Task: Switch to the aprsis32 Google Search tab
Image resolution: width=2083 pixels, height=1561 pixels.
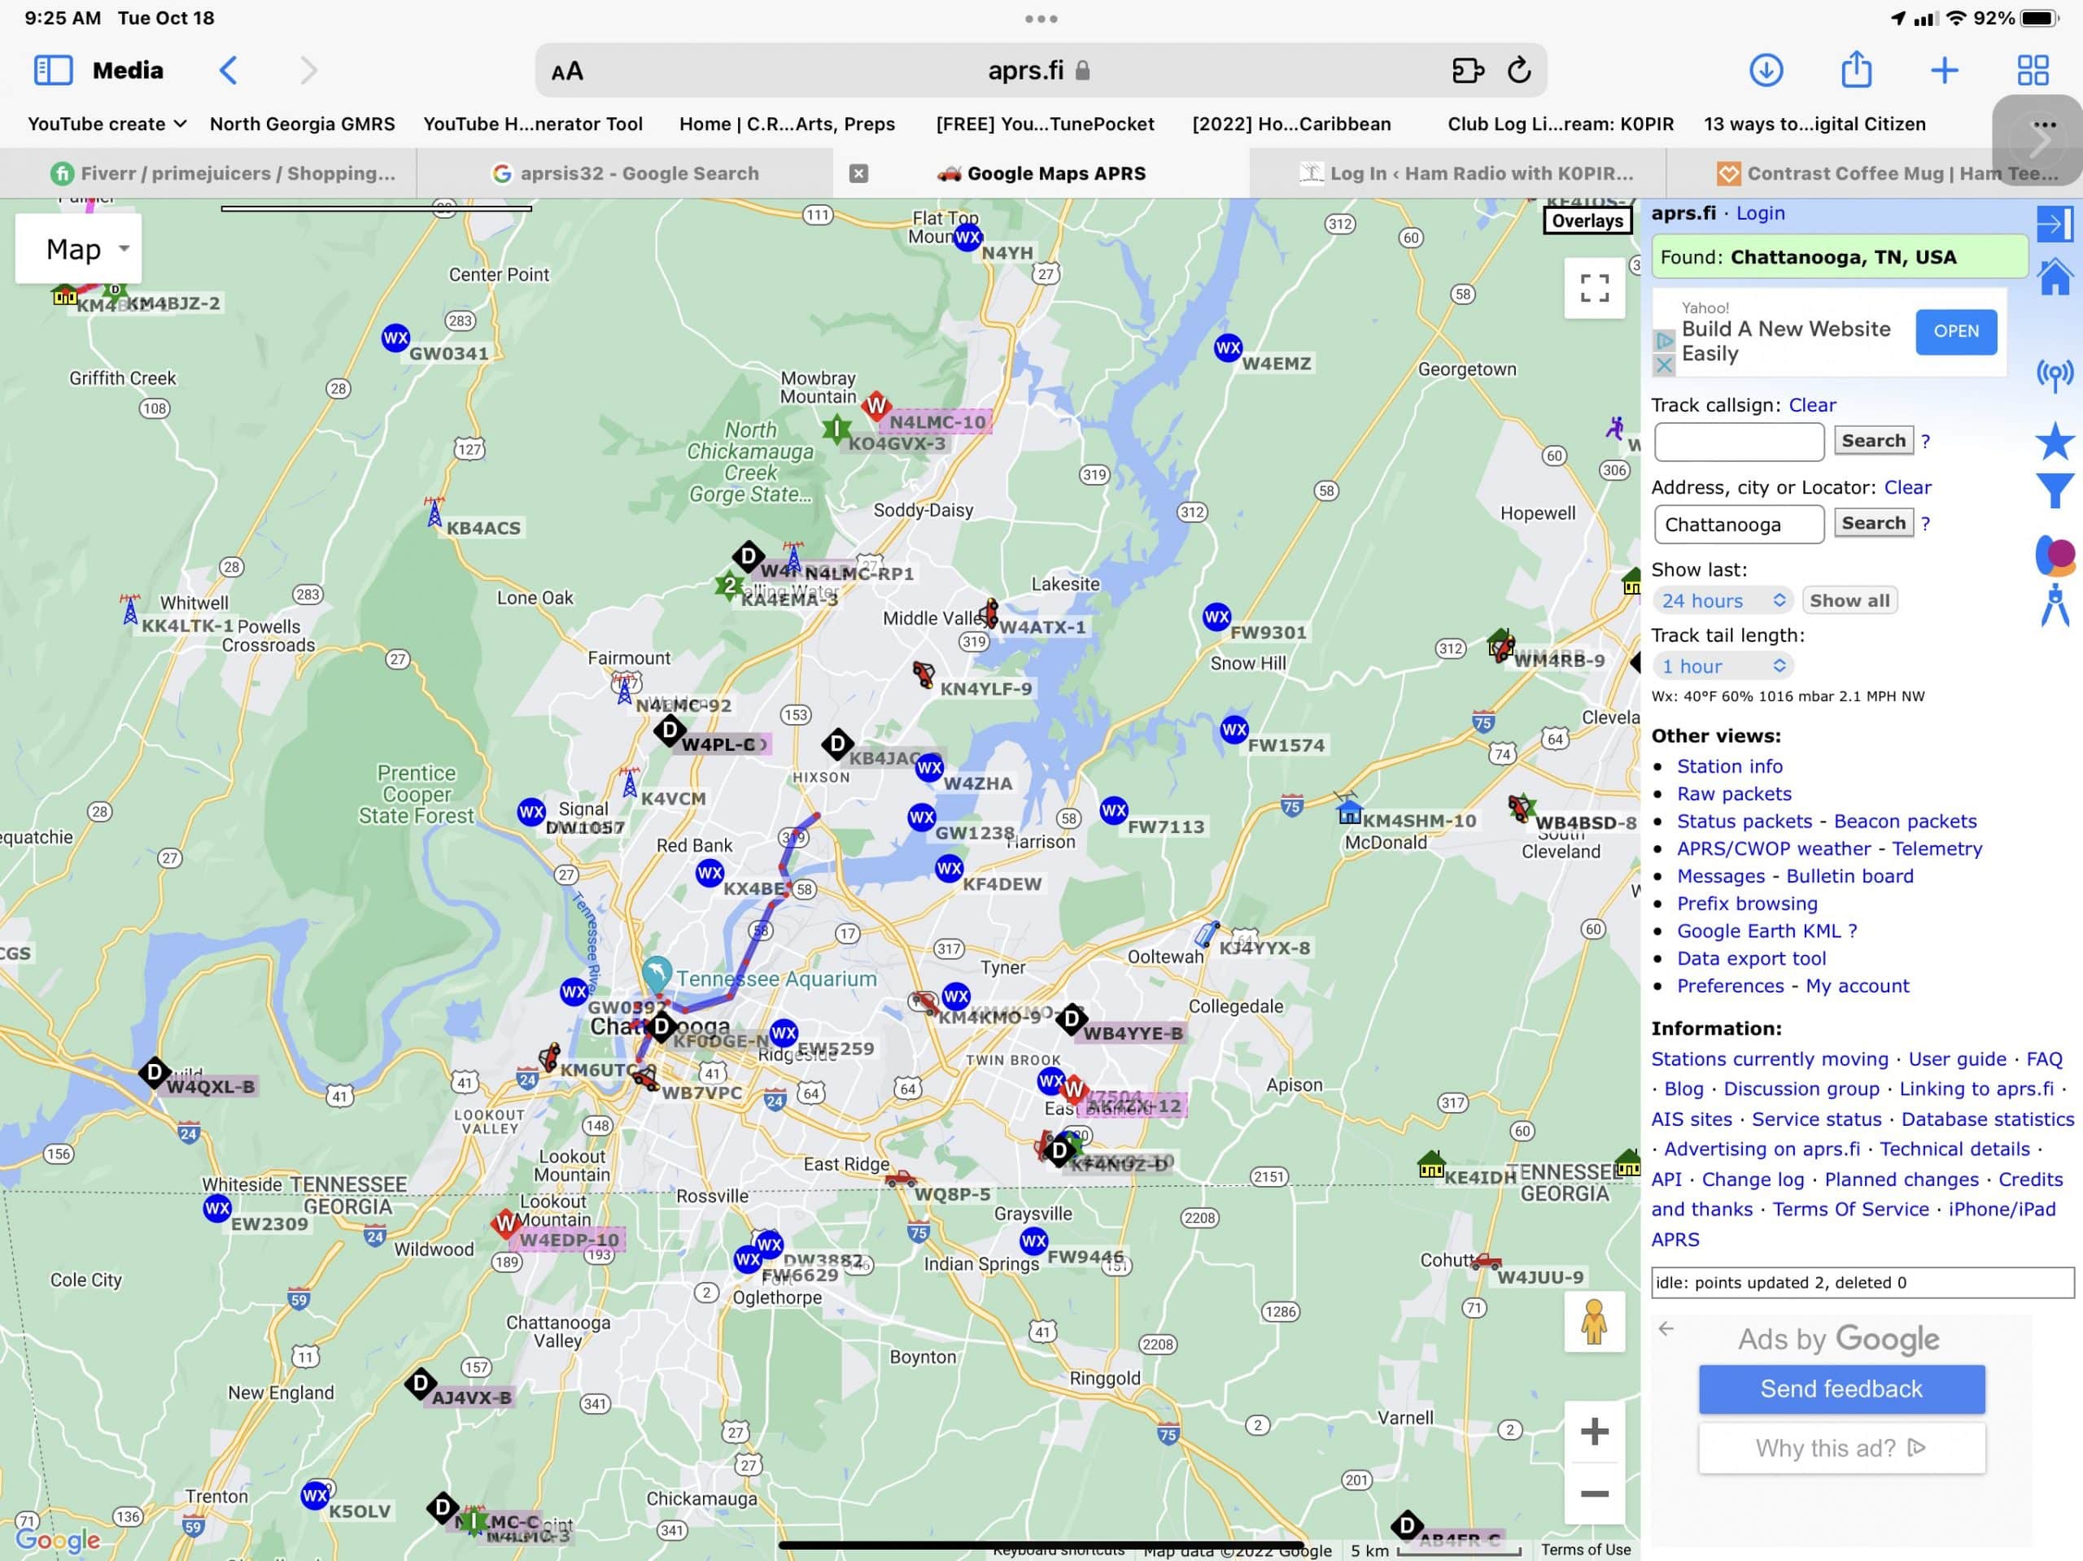Action: coord(625,173)
